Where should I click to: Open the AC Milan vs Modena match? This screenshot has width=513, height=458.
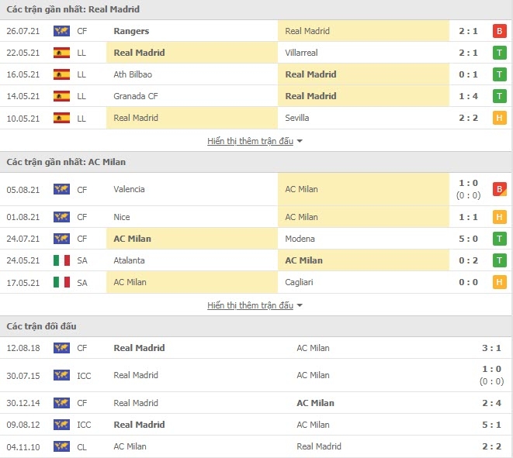coord(256,239)
